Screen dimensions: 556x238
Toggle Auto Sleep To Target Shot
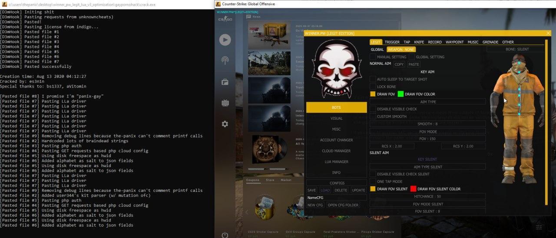[x=373, y=79]
